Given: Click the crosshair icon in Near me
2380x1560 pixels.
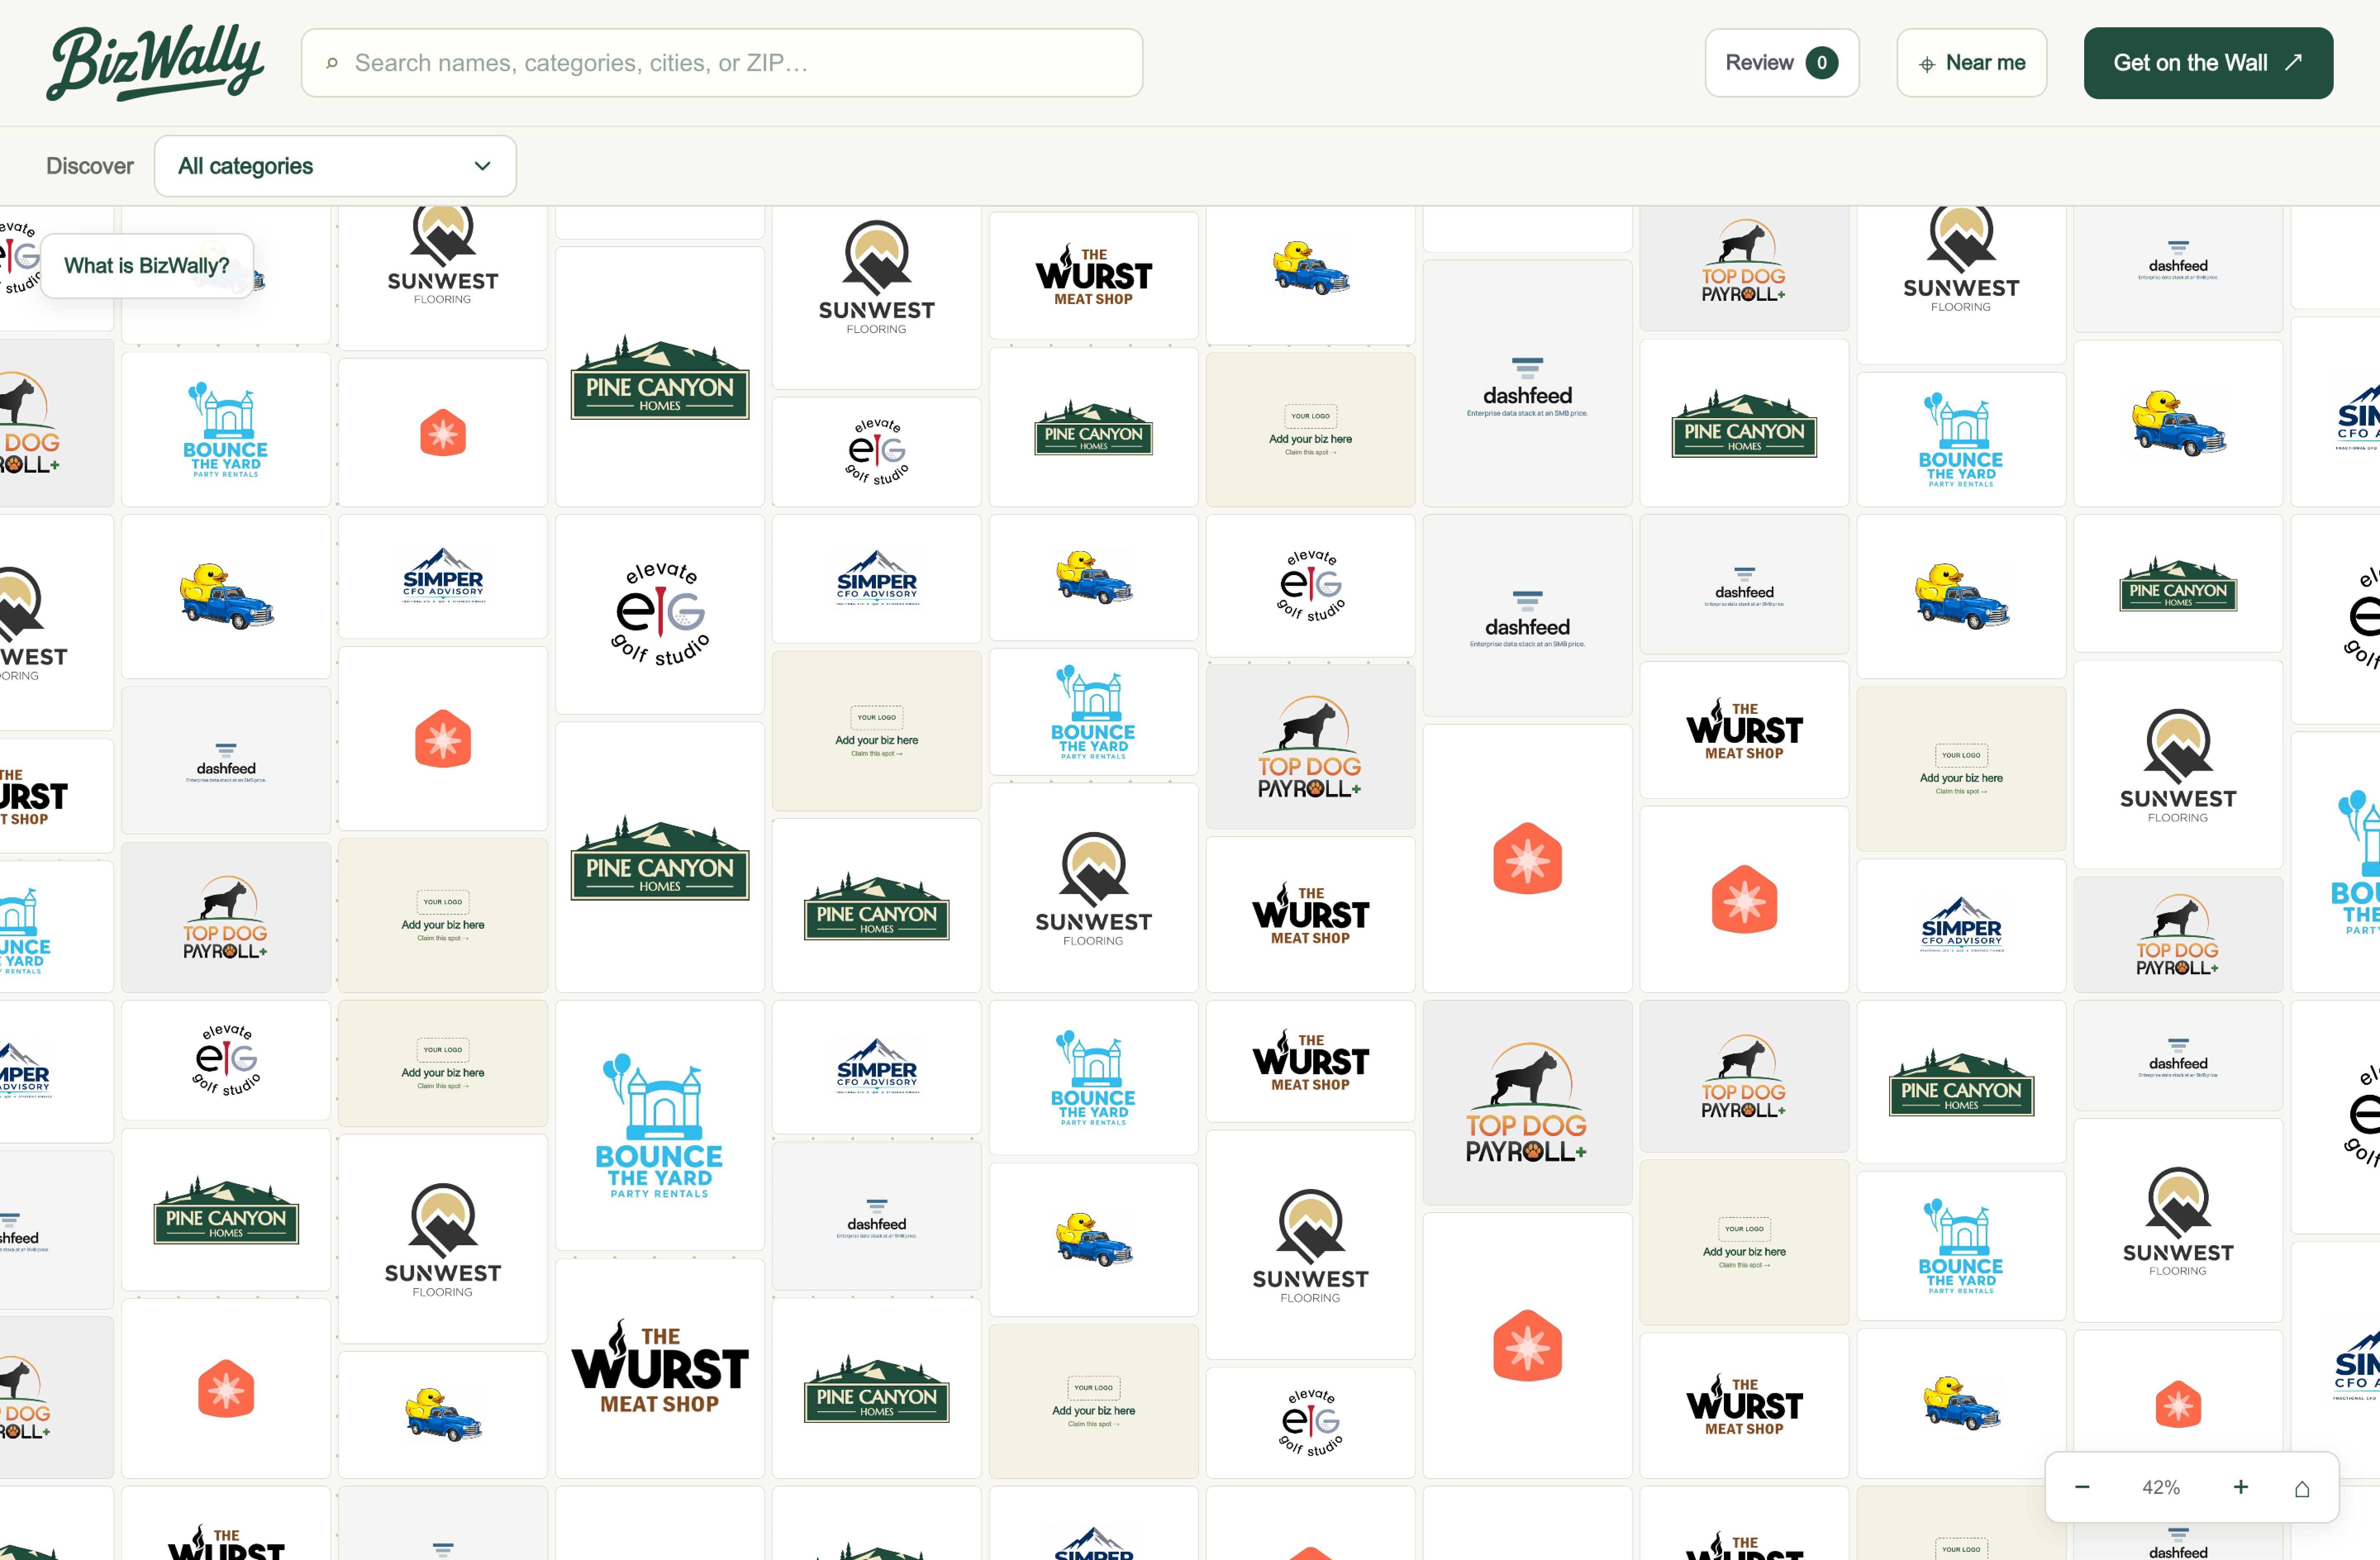Looking at the screenshot, I should point(1927,64).
